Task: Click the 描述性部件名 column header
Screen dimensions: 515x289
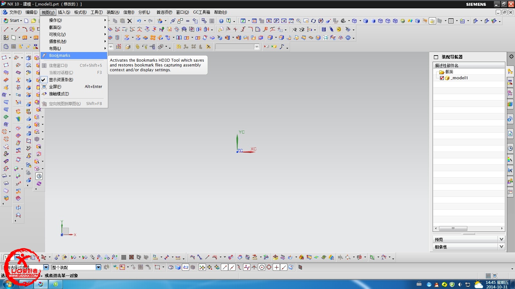Action: tap(469, 65)
